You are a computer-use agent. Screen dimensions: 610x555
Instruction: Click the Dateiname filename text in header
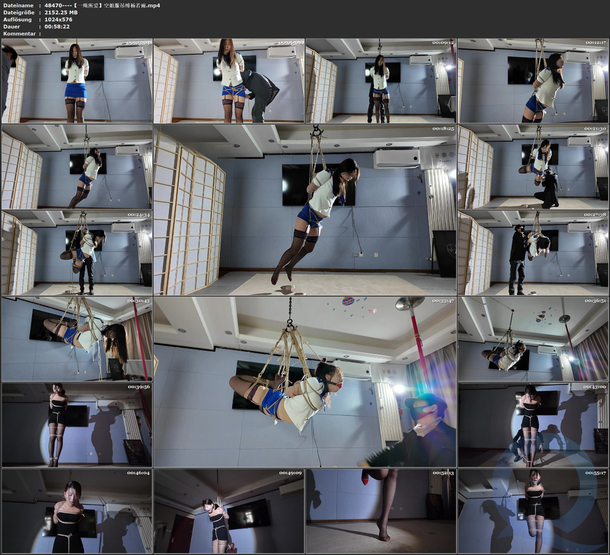102,6
